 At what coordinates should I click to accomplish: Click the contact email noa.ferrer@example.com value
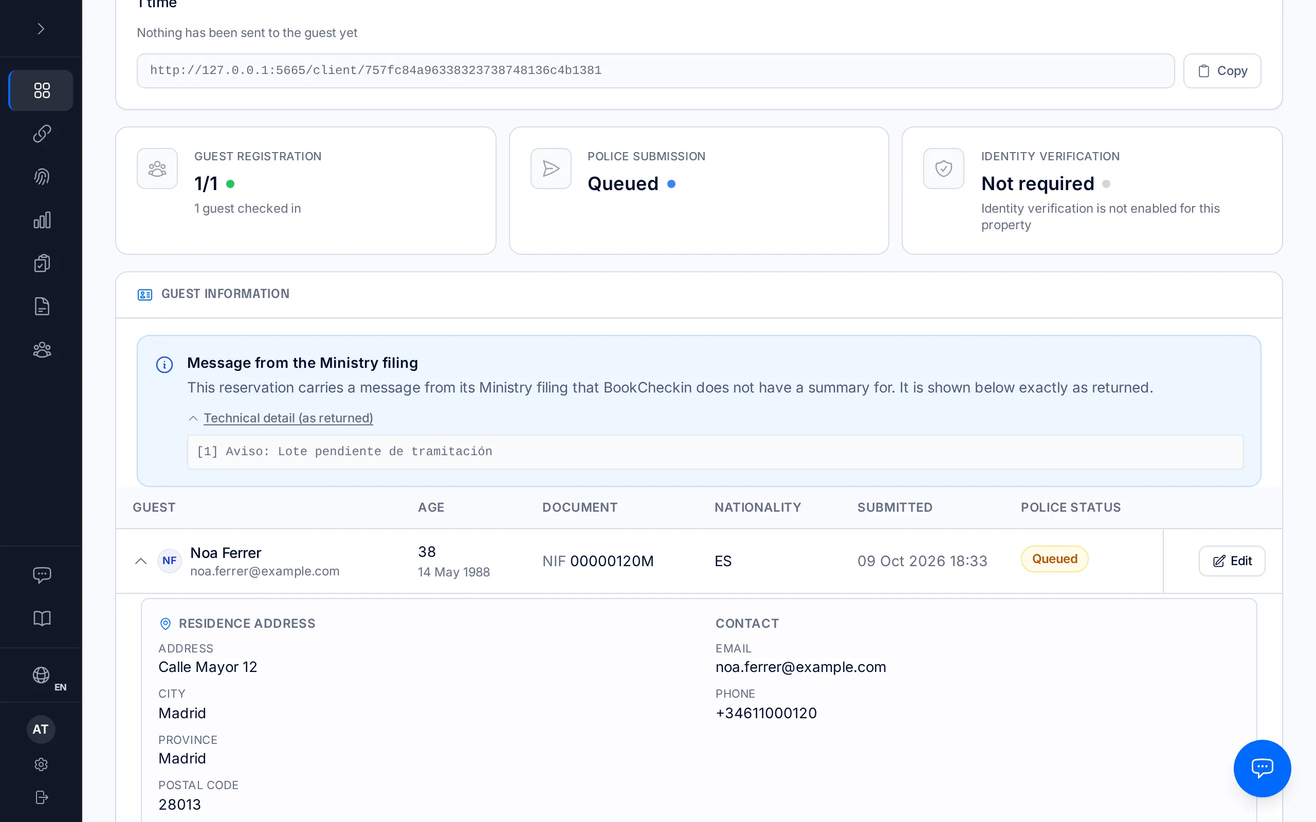tap(800, 667)
